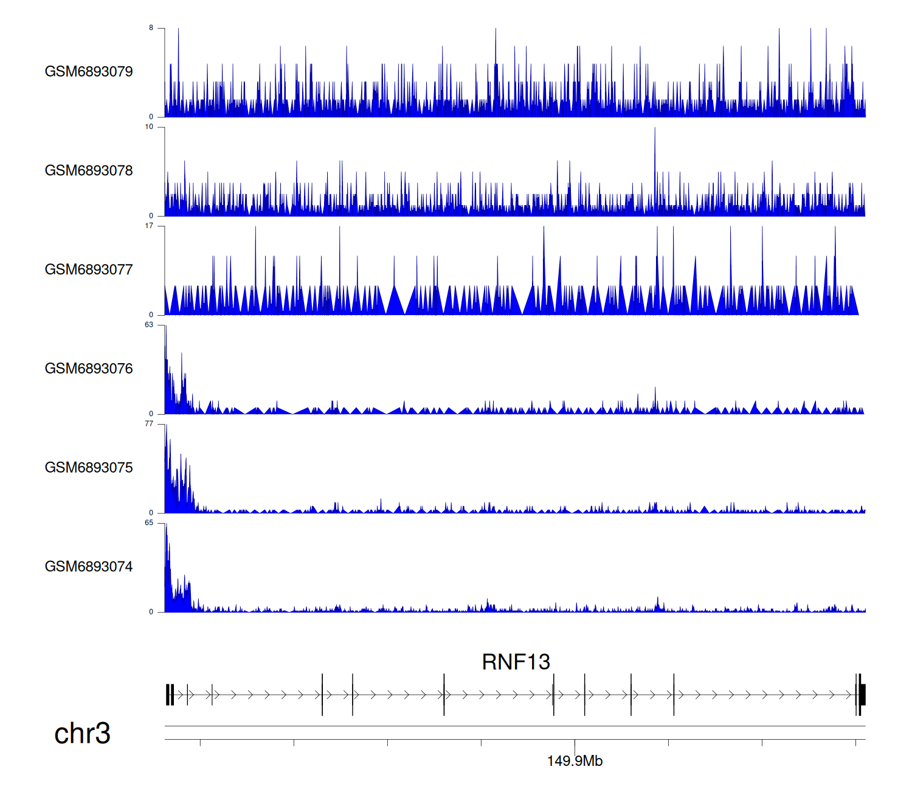Click y-axis maximum 63 on GSM6893076
The height and width of the screenshot is (803, 912).
tap(149, 325)
